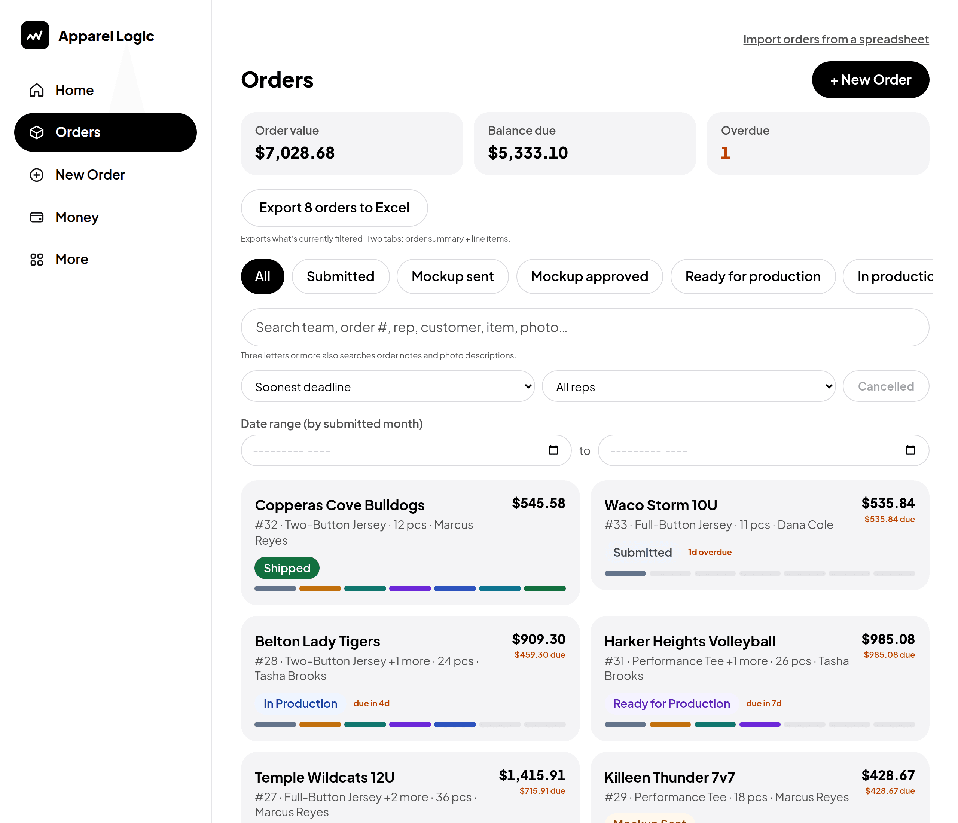
Task: Click the Apparel Logic logo icon
Action: tap(35, 35)
